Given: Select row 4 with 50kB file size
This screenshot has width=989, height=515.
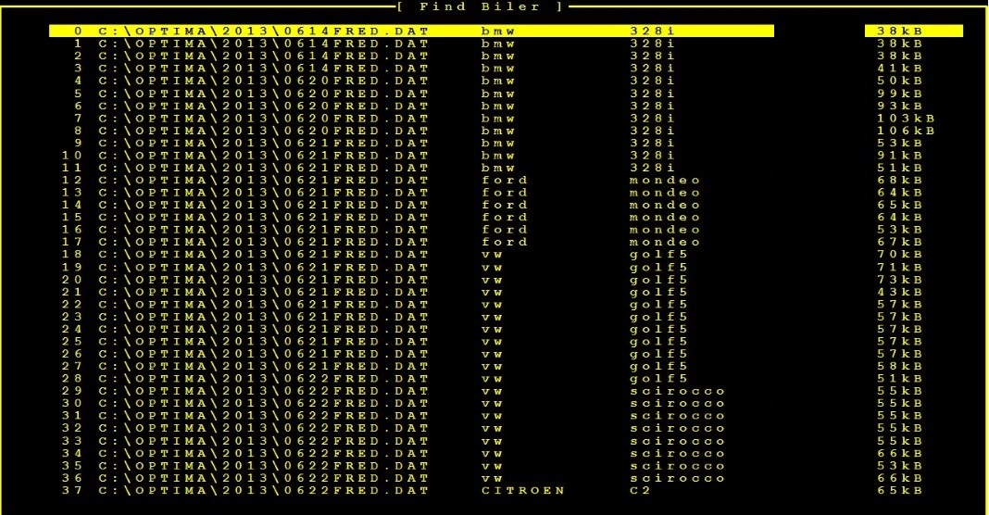Looking at the screenshot, I should click(x=411, y=81).
